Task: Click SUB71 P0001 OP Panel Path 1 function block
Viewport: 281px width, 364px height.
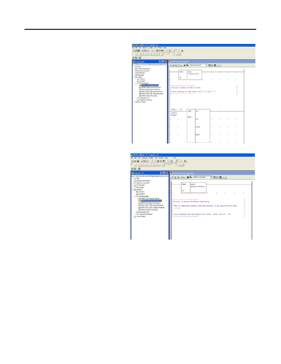Action: (190, 75)
